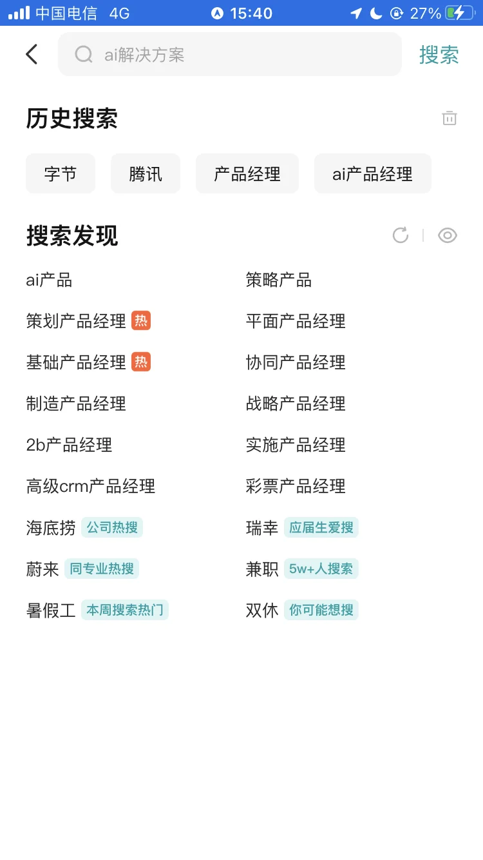Tap the back arrow icon
The height and width of the screenshot is (860, 483).
[32, 54]
